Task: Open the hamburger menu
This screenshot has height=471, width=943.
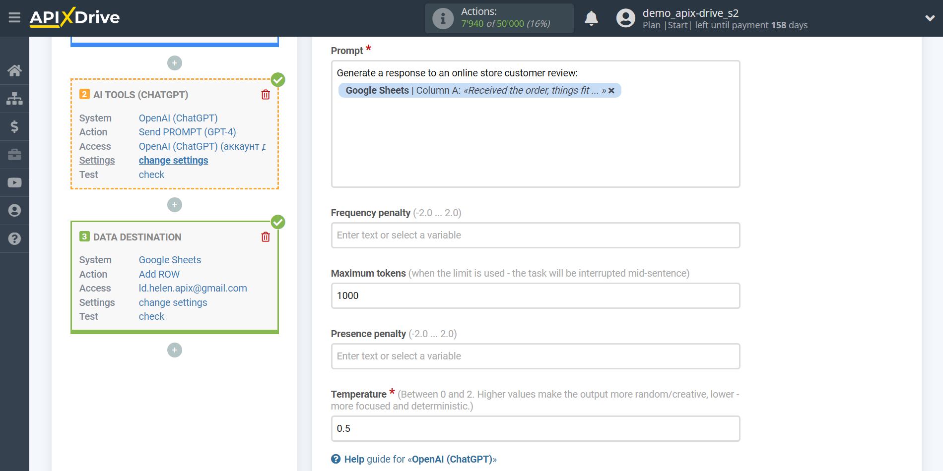Action: (14, 18)
